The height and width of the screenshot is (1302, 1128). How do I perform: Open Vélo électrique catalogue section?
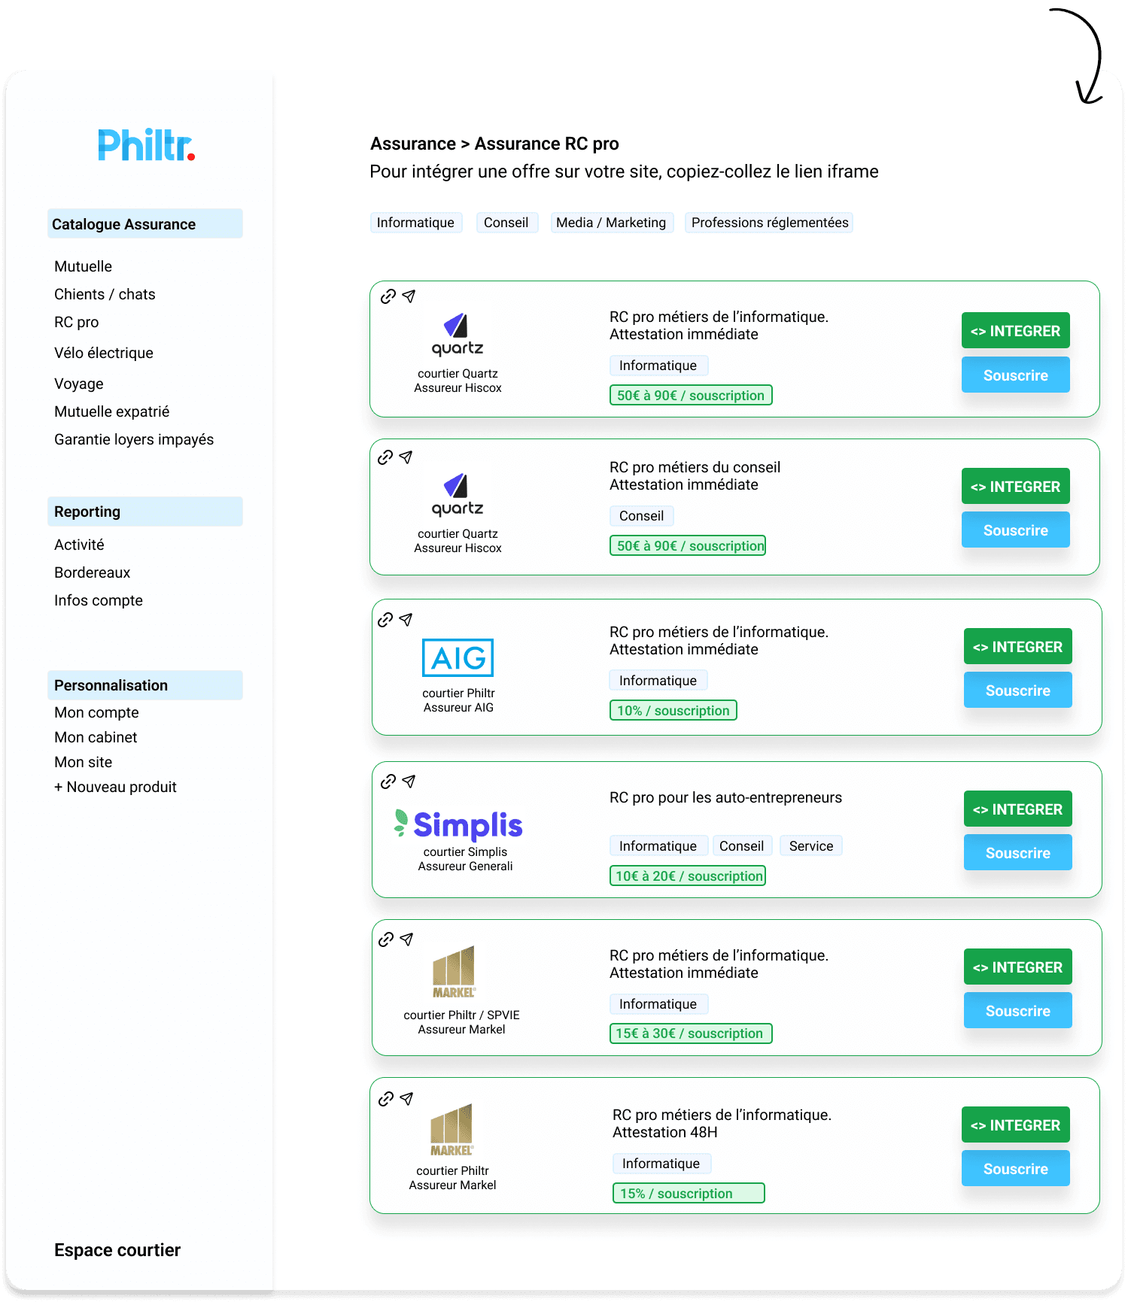point(104,353)
